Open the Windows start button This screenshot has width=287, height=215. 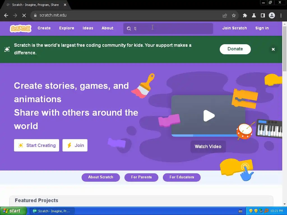[13, 211]
